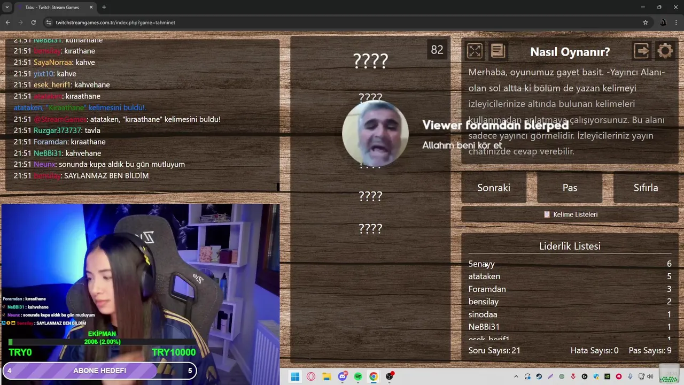Click the fullscreen expand arrows icon
The width and height of the screenshot is (684, 385).
click(475, 51)
